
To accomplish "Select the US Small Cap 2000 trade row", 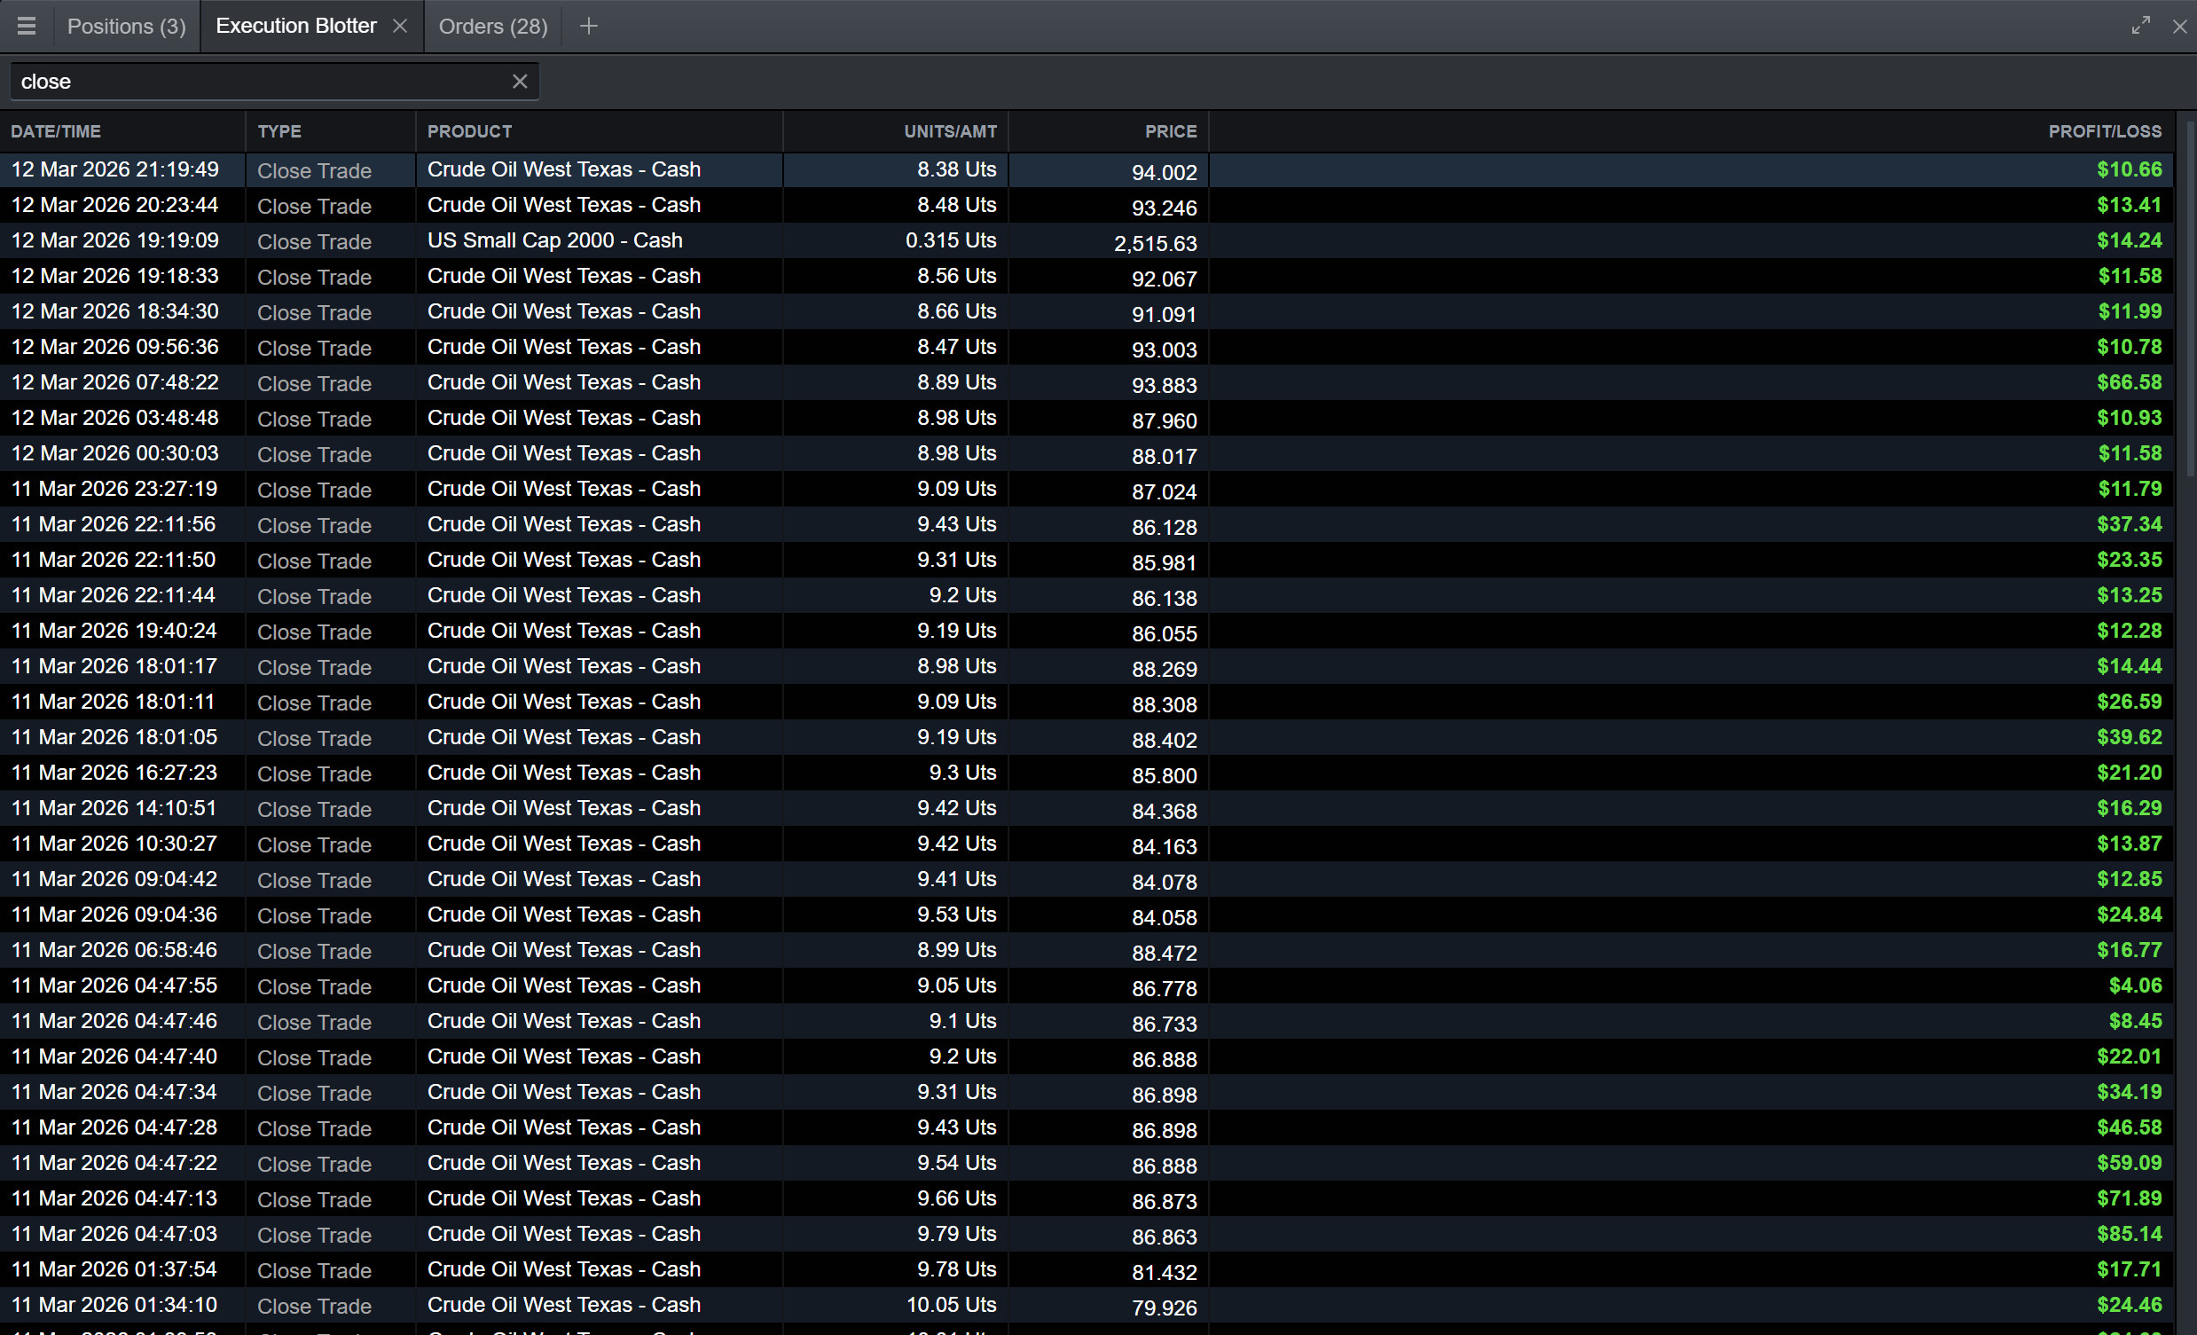I will [x=554, y=240].
